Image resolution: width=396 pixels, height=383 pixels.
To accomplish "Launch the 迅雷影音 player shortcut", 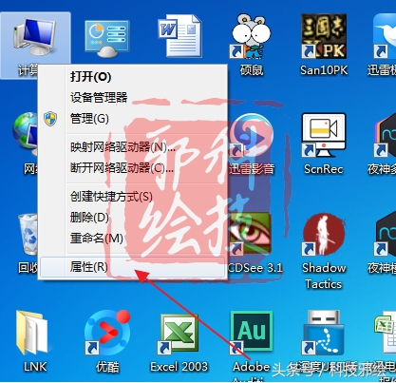I will pos(252,136).
